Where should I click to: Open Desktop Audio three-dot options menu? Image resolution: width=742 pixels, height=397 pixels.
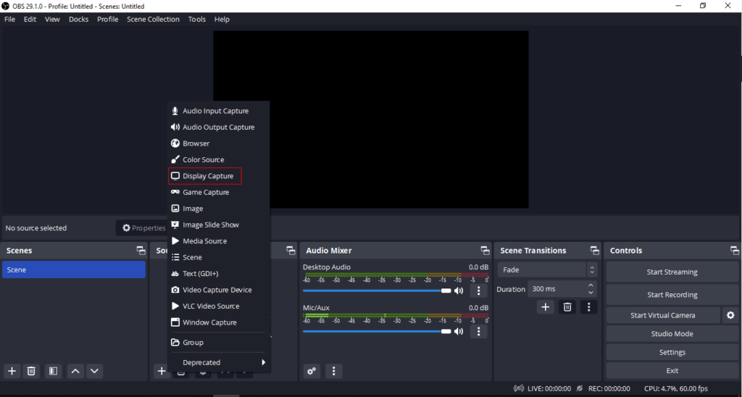[x=478, y=291]
